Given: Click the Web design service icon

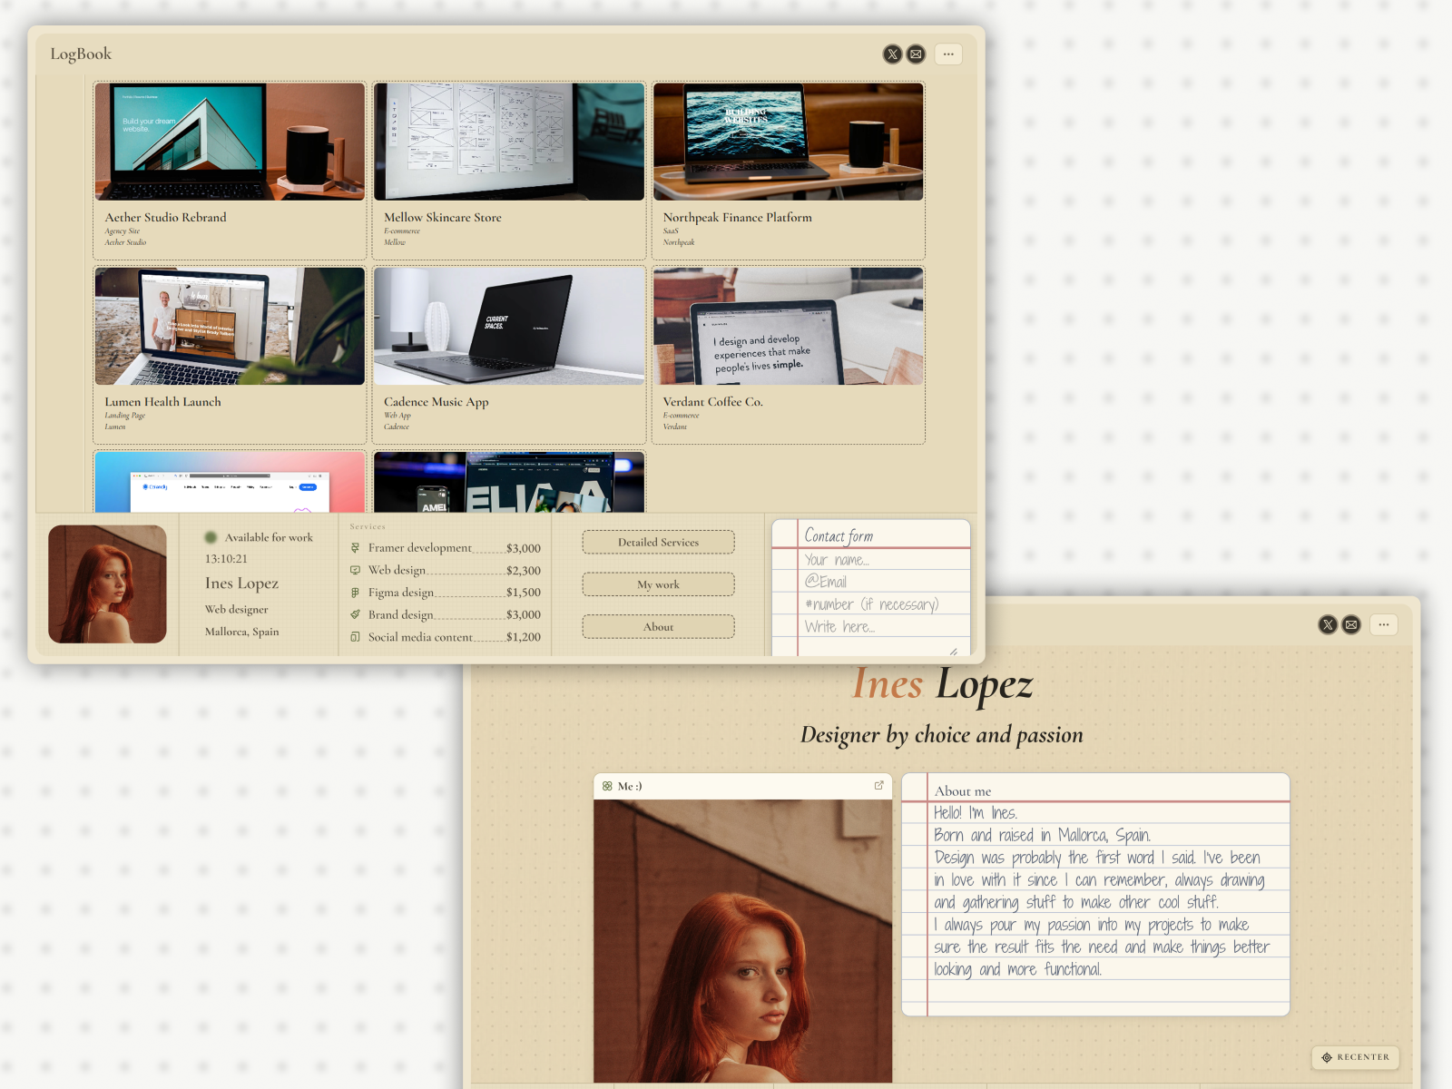Looking at the screenshot, I should coord(356,570).
